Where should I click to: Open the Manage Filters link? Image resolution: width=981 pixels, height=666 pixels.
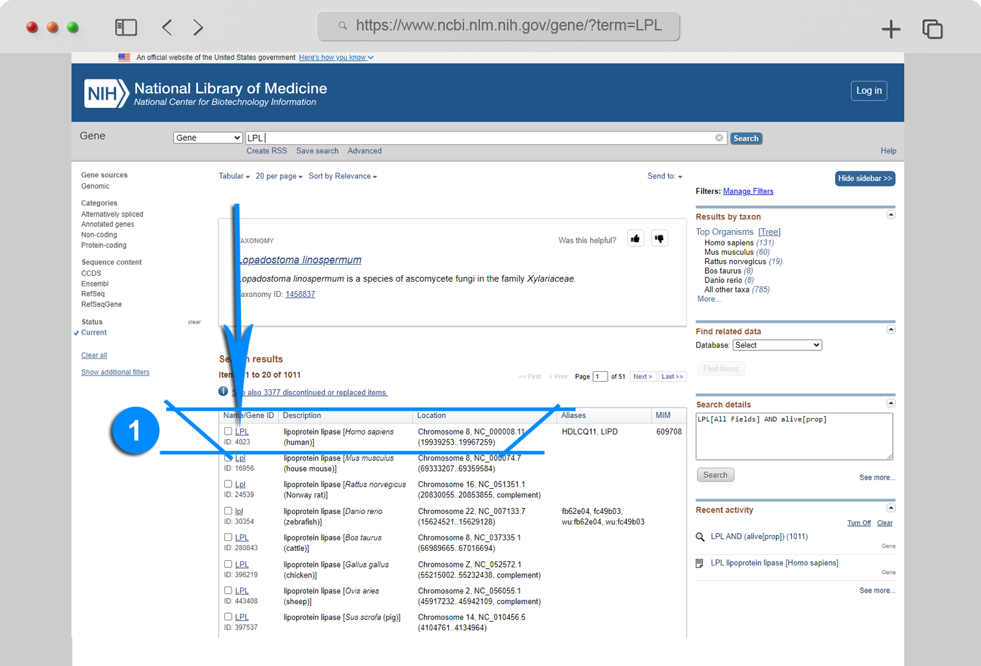coord(748,191)
